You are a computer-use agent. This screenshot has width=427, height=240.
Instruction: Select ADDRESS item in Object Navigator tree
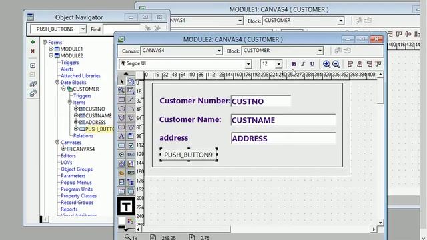point(95,123)
